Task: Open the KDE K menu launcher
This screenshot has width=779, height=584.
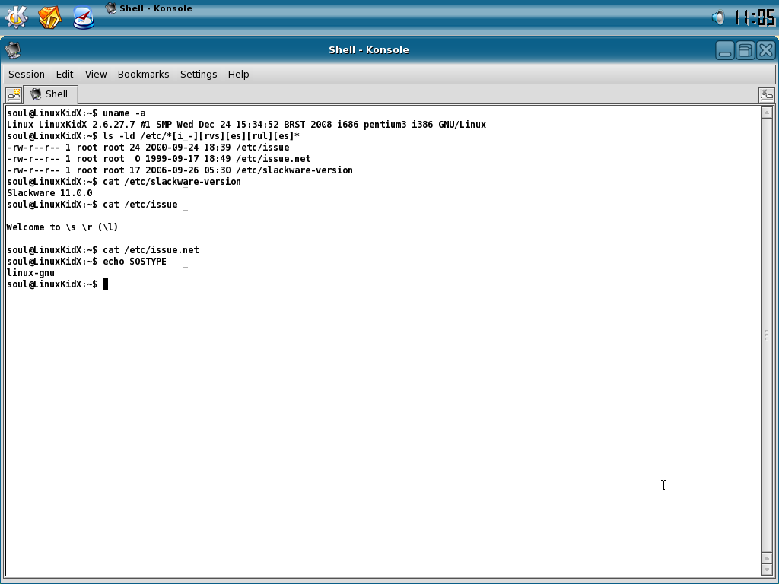Action: [17, 17]
